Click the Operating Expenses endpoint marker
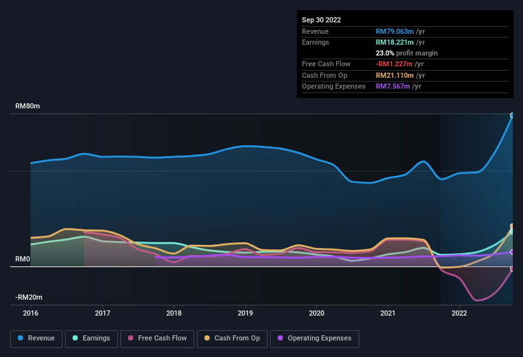The image size is (523, 357). (512, 252)
